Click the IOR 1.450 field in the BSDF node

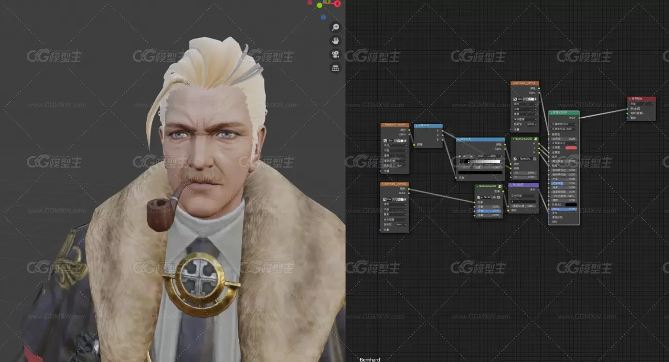[x=564, y=196]
